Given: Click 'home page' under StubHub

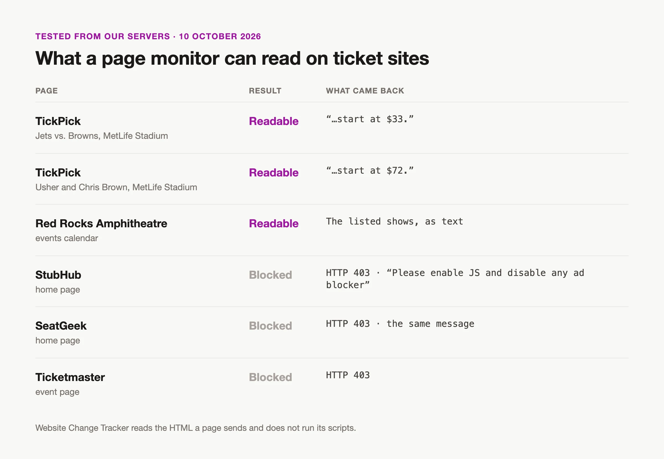Looking at the screenshot, I should pyautogui.click(x=58, y=290).
